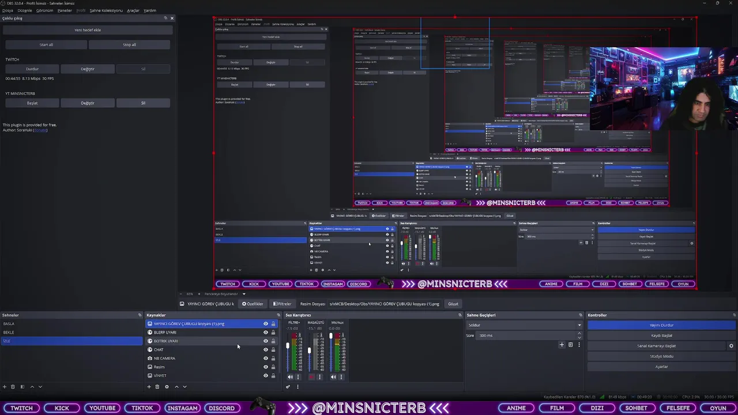Hide the YAYINCI GÖREV ÇUBUGU source

[266, 324]
